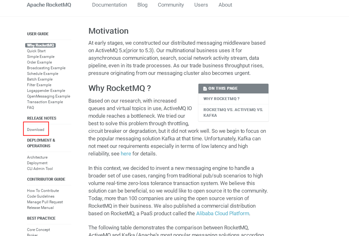This screenshot has height=236, width=349.
Task: Select Why RocketMQ in the sidebar
Action: [x=41, y=45]
